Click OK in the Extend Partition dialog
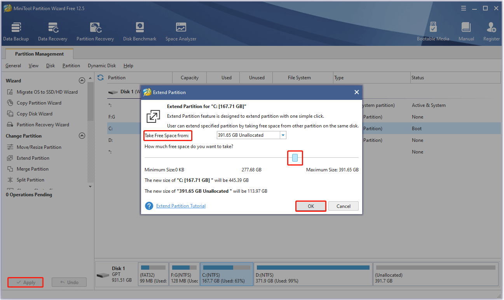Screen dimensions: 504x300 point(311,206)
